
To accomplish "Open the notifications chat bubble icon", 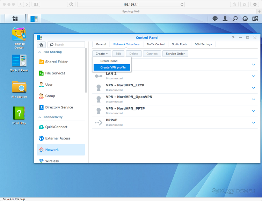I will 215,19.
